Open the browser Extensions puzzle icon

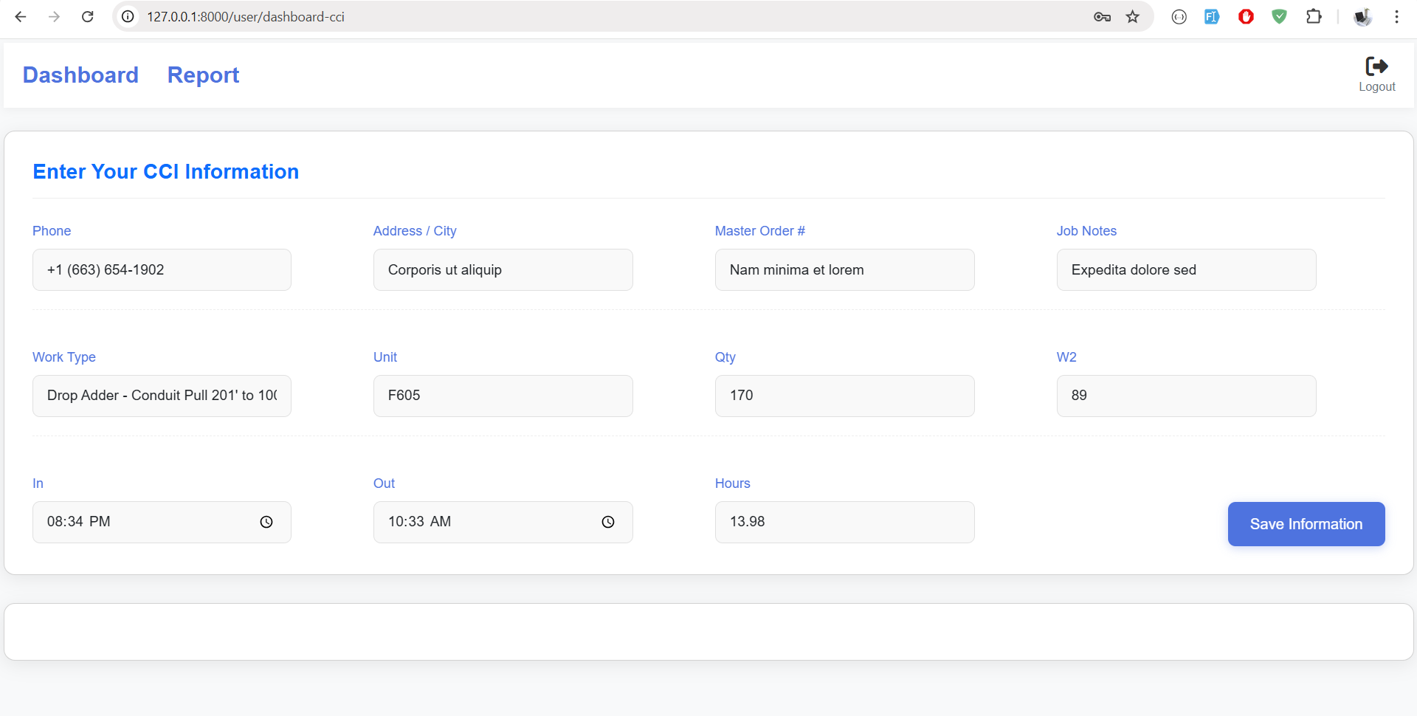(x=1314, y=16)
